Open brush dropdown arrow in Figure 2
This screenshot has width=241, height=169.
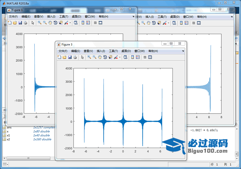(x=169, y=23)
